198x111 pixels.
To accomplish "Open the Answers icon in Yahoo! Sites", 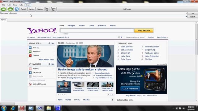I will (x=30, y=51).
